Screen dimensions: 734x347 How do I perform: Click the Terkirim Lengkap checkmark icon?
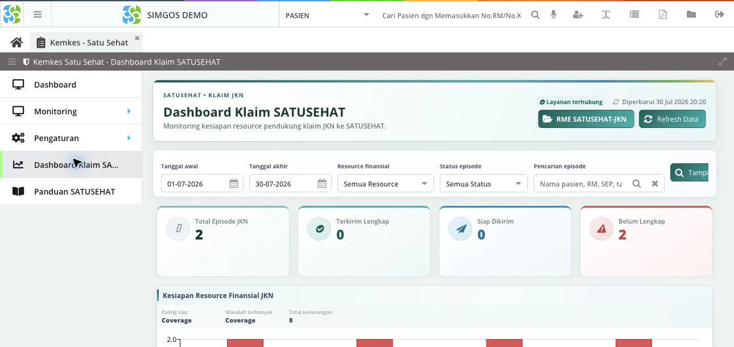[x=319, y=229]
